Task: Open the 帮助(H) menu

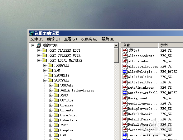Action: coord(108,39)
